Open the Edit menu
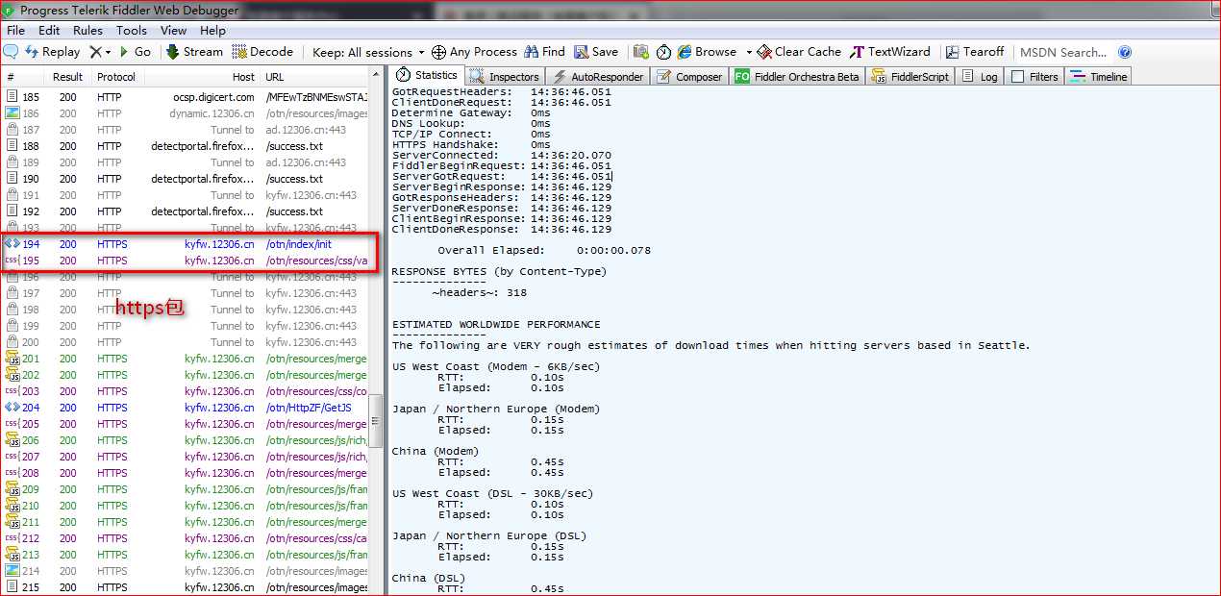The width and height of the screenshot is (1221, 596). 49,30
